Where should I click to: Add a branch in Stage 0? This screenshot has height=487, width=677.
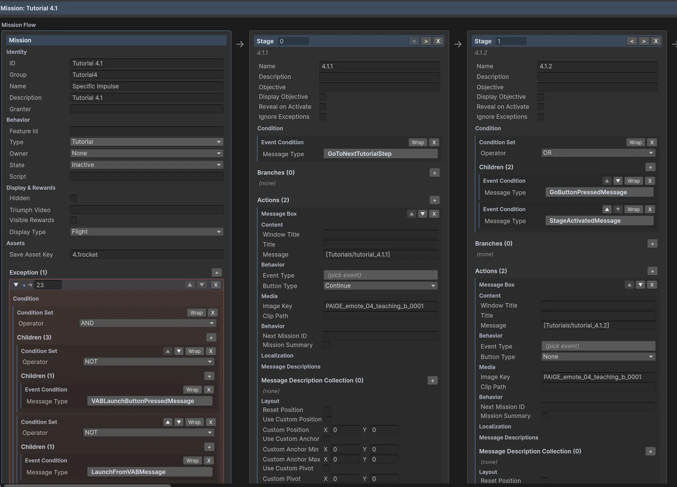(435, 173)
